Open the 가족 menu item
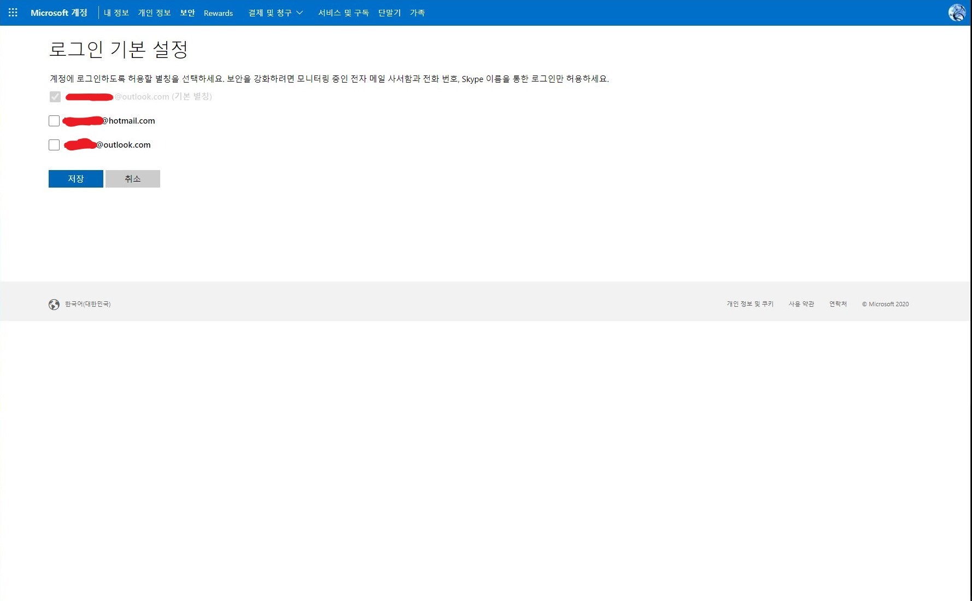972x601 pixels. tap(418, 13)
